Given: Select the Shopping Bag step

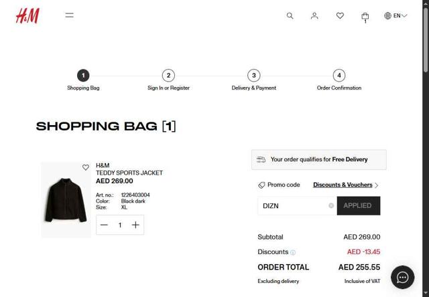Looking at the screenshot, I should (x=83, y=76).
